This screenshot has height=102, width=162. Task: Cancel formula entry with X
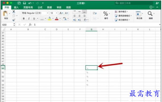(x=19, y=25)
